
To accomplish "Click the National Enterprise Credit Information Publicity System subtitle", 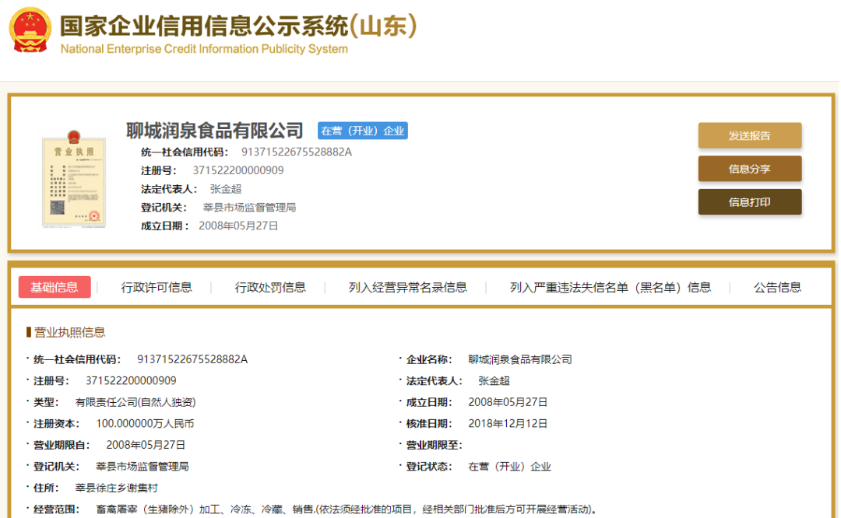I will pyautogui.click(x=204, y=49).
